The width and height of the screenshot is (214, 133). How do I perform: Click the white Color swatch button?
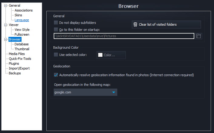click(111, 55)
